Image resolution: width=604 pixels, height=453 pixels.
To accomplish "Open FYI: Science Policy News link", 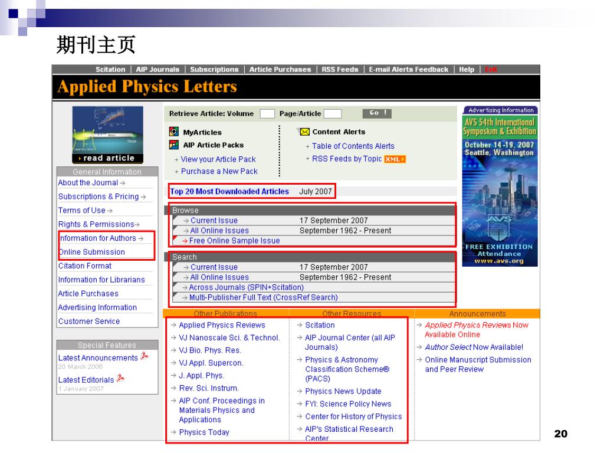I will click(x=348, y=403).
